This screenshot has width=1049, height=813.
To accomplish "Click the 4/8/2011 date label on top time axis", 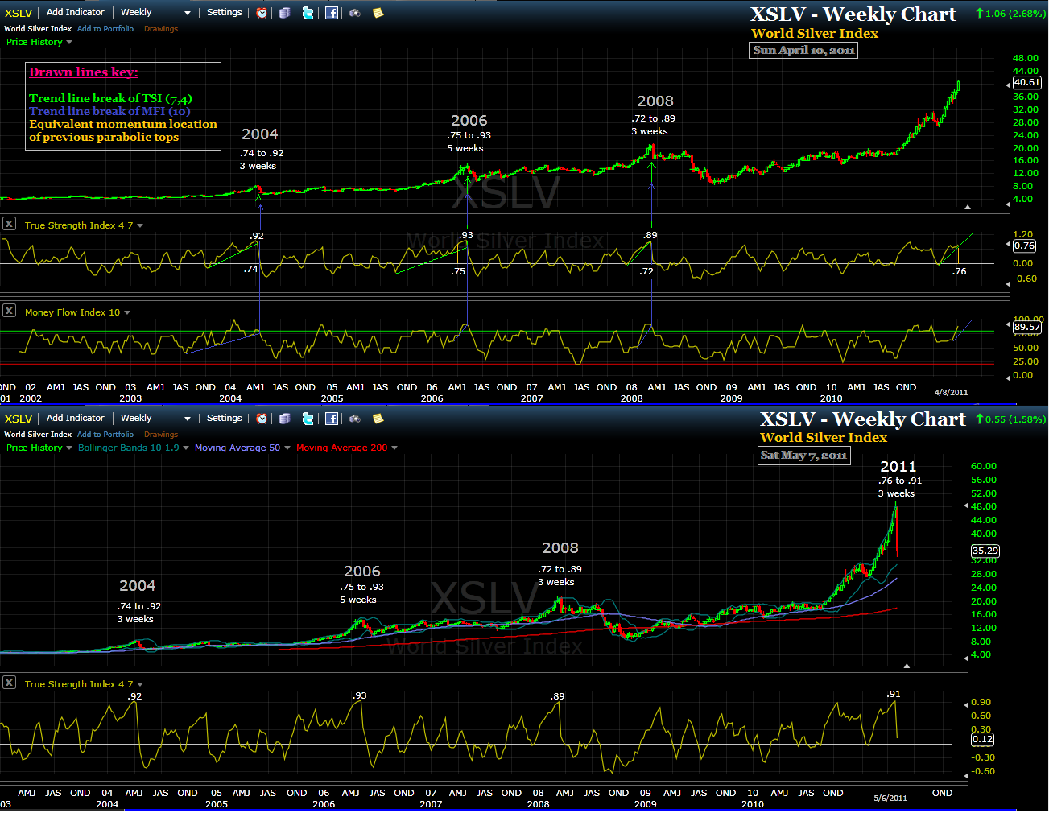I will 951,392.
